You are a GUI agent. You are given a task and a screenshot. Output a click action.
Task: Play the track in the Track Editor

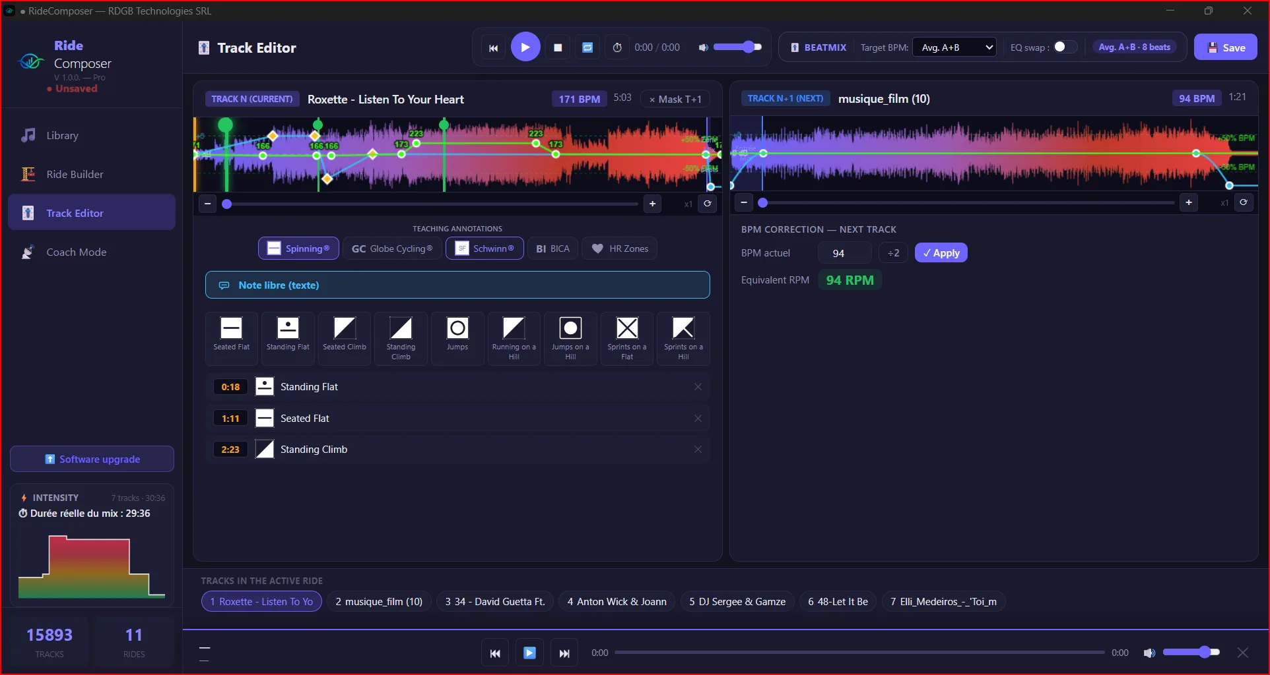[525, 47]
